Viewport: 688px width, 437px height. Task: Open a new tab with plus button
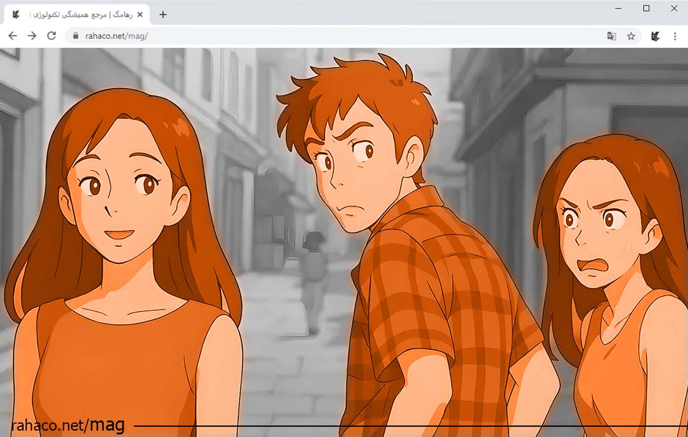click(x=162, y=14)
